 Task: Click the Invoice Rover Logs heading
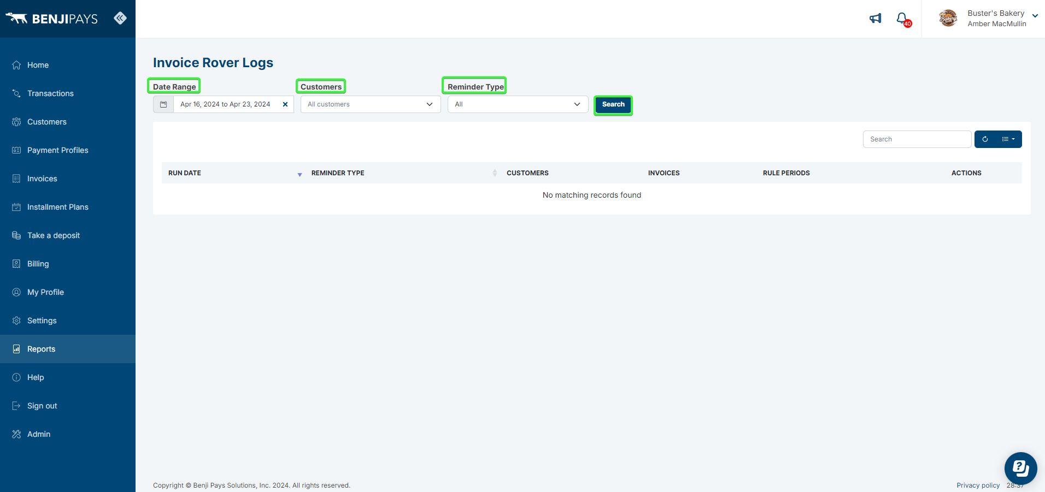click(x=213, y=63)
